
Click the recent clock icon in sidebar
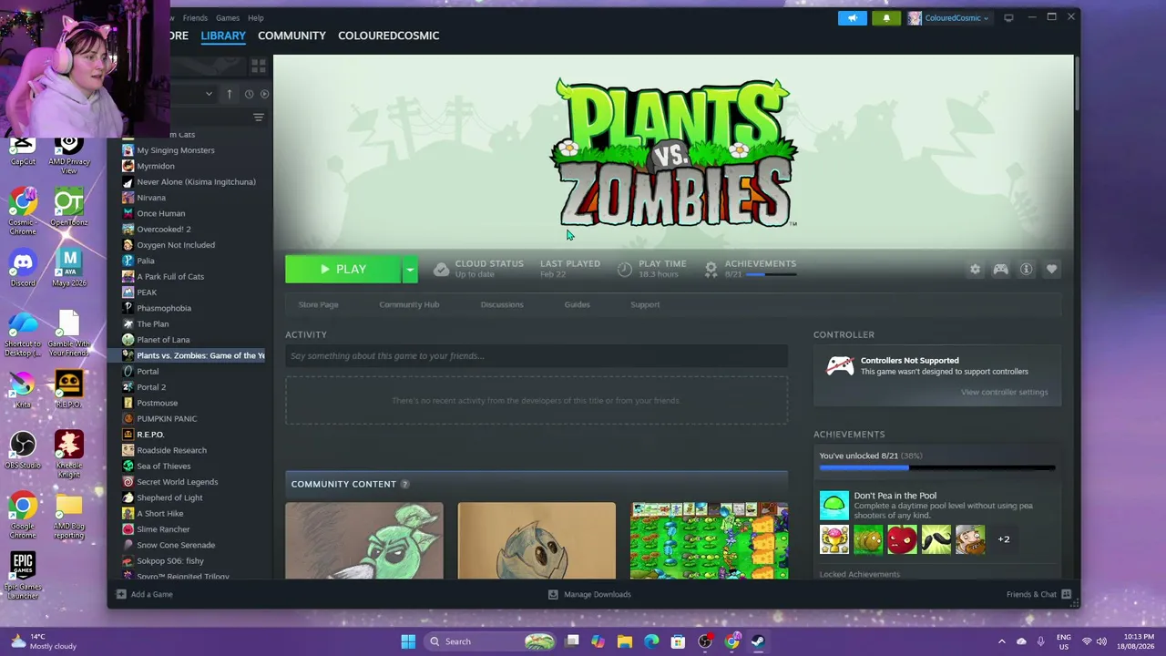click(249, 94)
